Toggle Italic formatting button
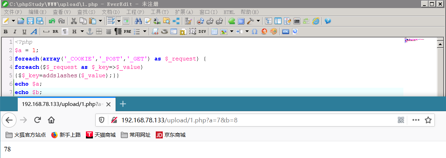This screenshot has height=158, width=446. click(15, 31)
